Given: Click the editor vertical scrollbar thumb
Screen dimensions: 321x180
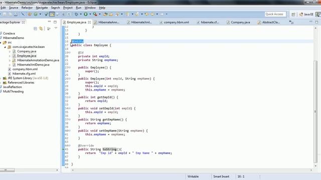Looking at the screenshot, I should (x=315, y=111).
